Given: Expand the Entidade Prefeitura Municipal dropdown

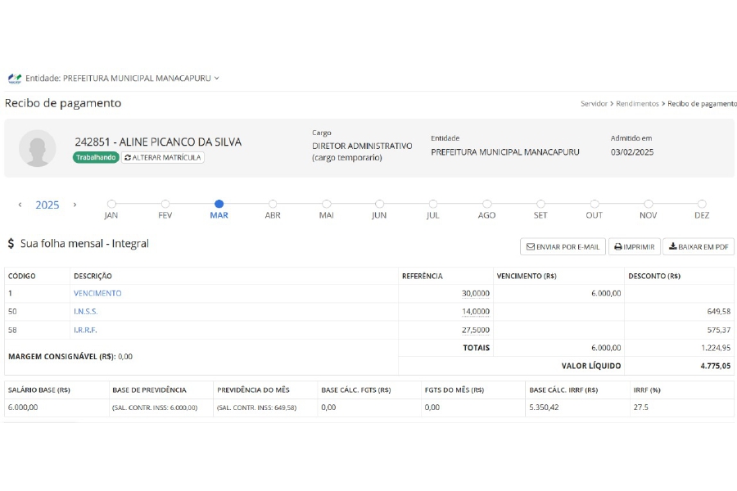Looking at the screenshot, I should (123, 79).
